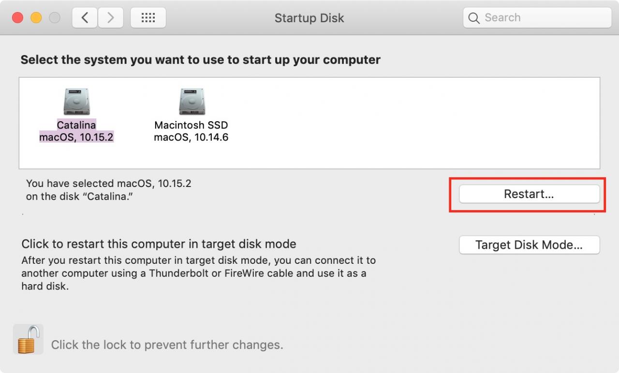Go back with the left chevron button
The width and height of the screenshot is (619, 373).
click(x=85, y=18)
